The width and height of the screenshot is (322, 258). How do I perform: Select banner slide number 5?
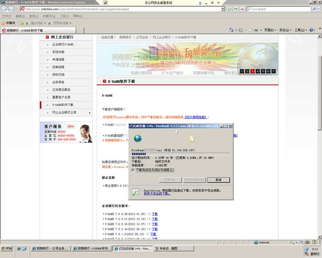coord(263,71)
